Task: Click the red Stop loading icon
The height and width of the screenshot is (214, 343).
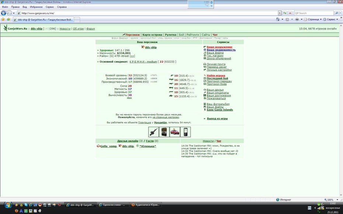Action: 290,13
